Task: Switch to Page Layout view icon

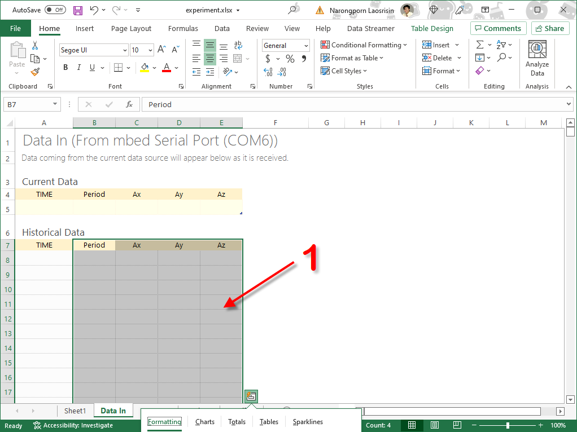Action: pyautogui.click(x=435, y=425)
